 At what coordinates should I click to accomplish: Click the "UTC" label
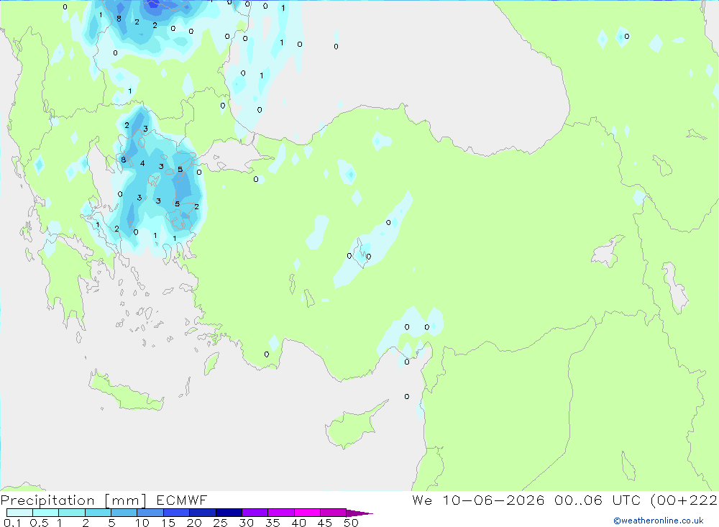(x=627, y=500)
